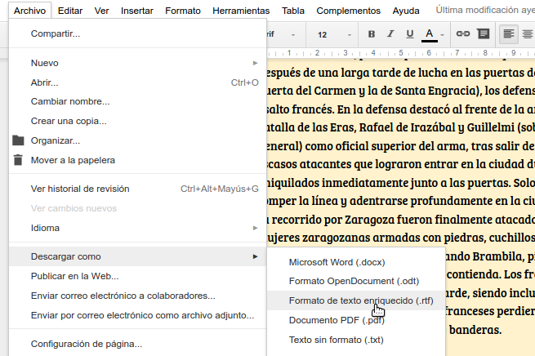Open the Archivo menu
535x356 pixels.
29,11
